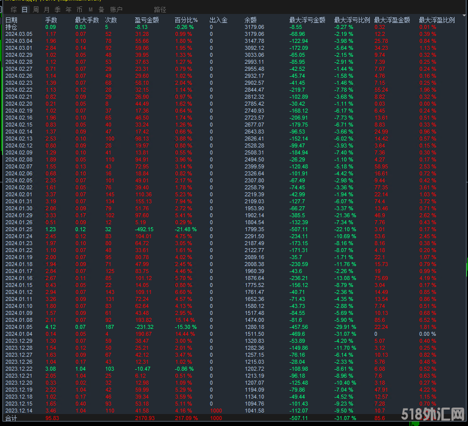Select the 日 daily tab

[25, 9]
